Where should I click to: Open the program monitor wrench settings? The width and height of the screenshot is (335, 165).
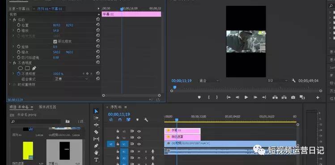tap(293, 81)
